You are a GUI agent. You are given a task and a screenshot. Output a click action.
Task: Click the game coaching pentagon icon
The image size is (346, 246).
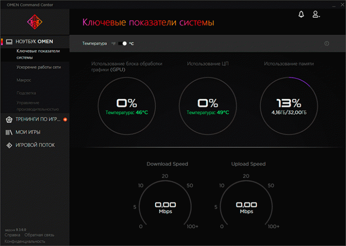9,120
